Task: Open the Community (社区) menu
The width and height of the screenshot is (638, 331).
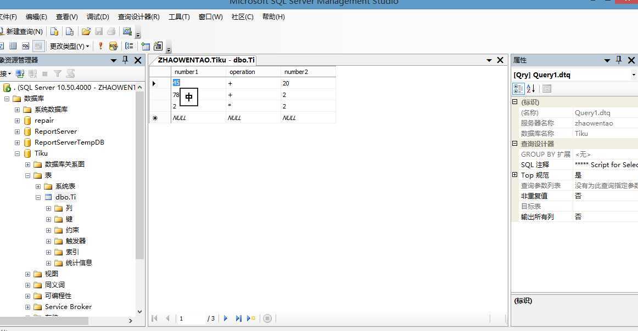Action: tap(242, 16)
